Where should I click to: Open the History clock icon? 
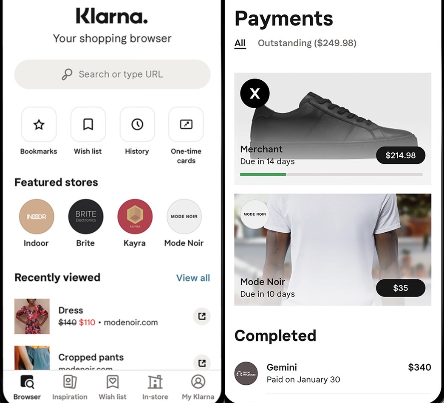[x=137, y=124]
